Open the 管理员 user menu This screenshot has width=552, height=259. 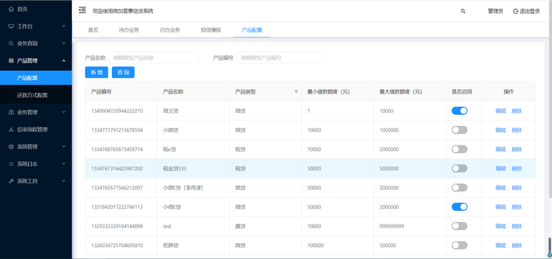[x=495, y=11]
